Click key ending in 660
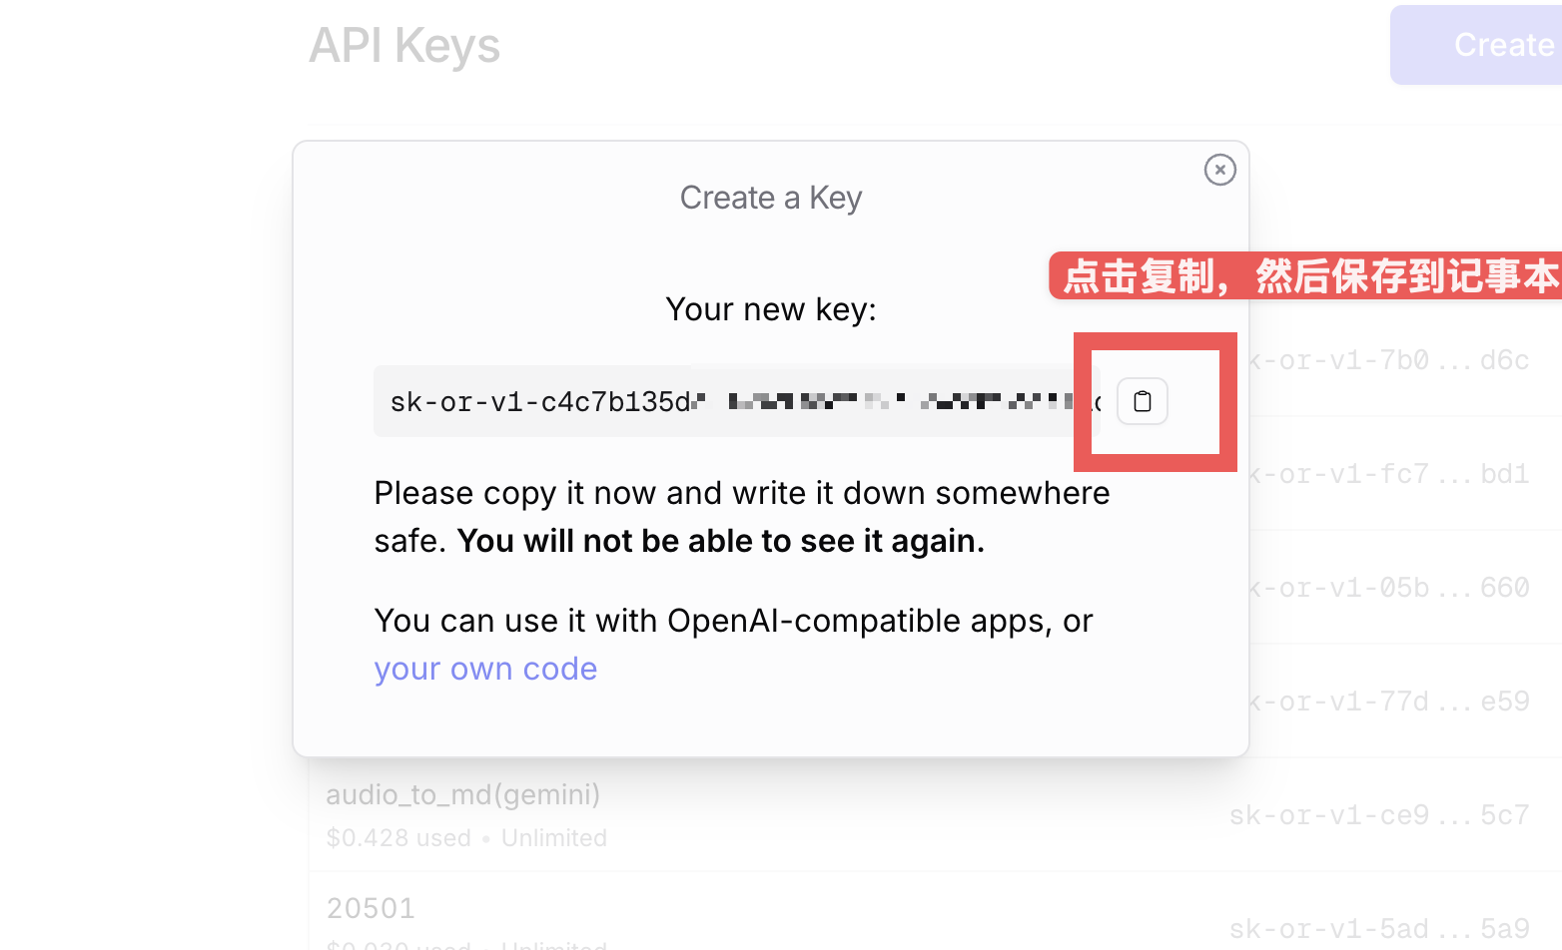The image size is (1562, 950). click(x=1388, y=588)
